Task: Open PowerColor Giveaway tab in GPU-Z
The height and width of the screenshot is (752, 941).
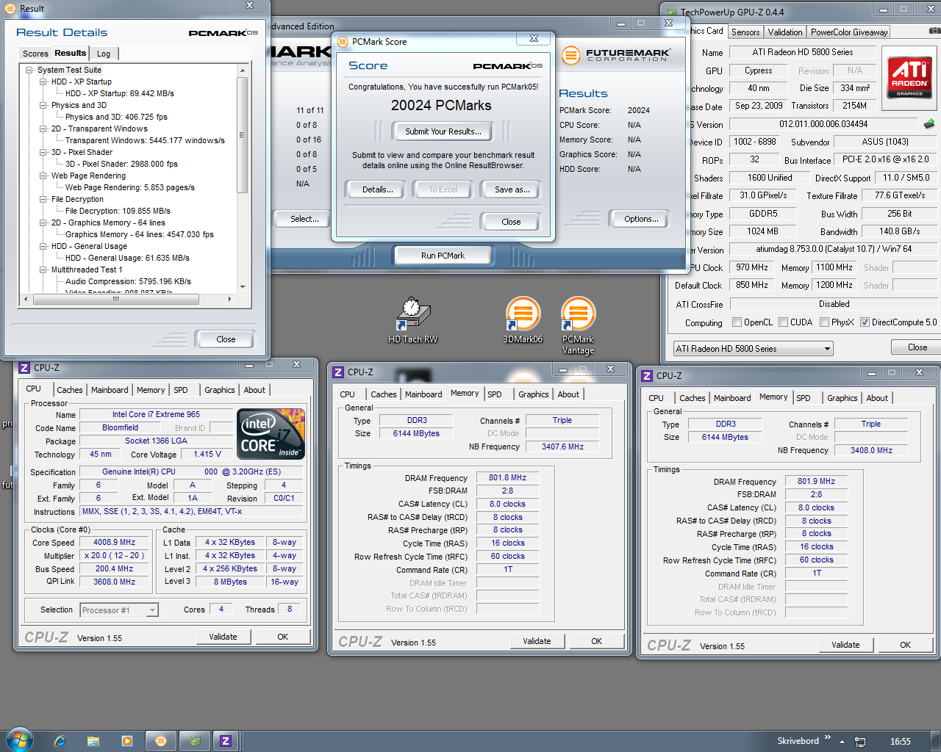Action: click(x=849, y=32)
